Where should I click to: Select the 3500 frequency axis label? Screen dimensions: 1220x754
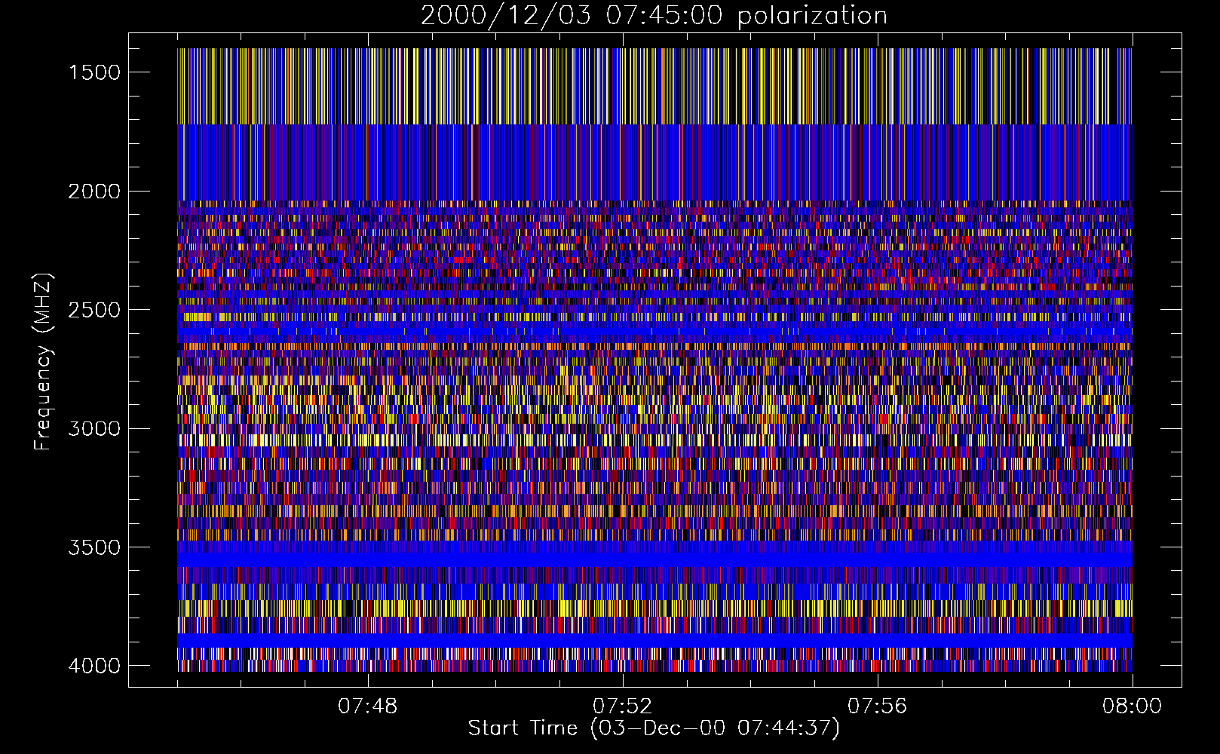(x=94, y=547)
